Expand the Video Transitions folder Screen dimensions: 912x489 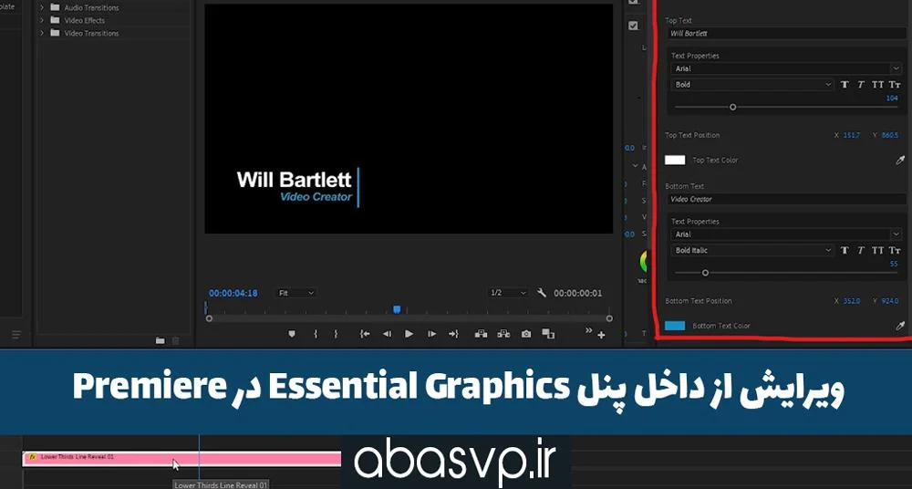[42, 33]
